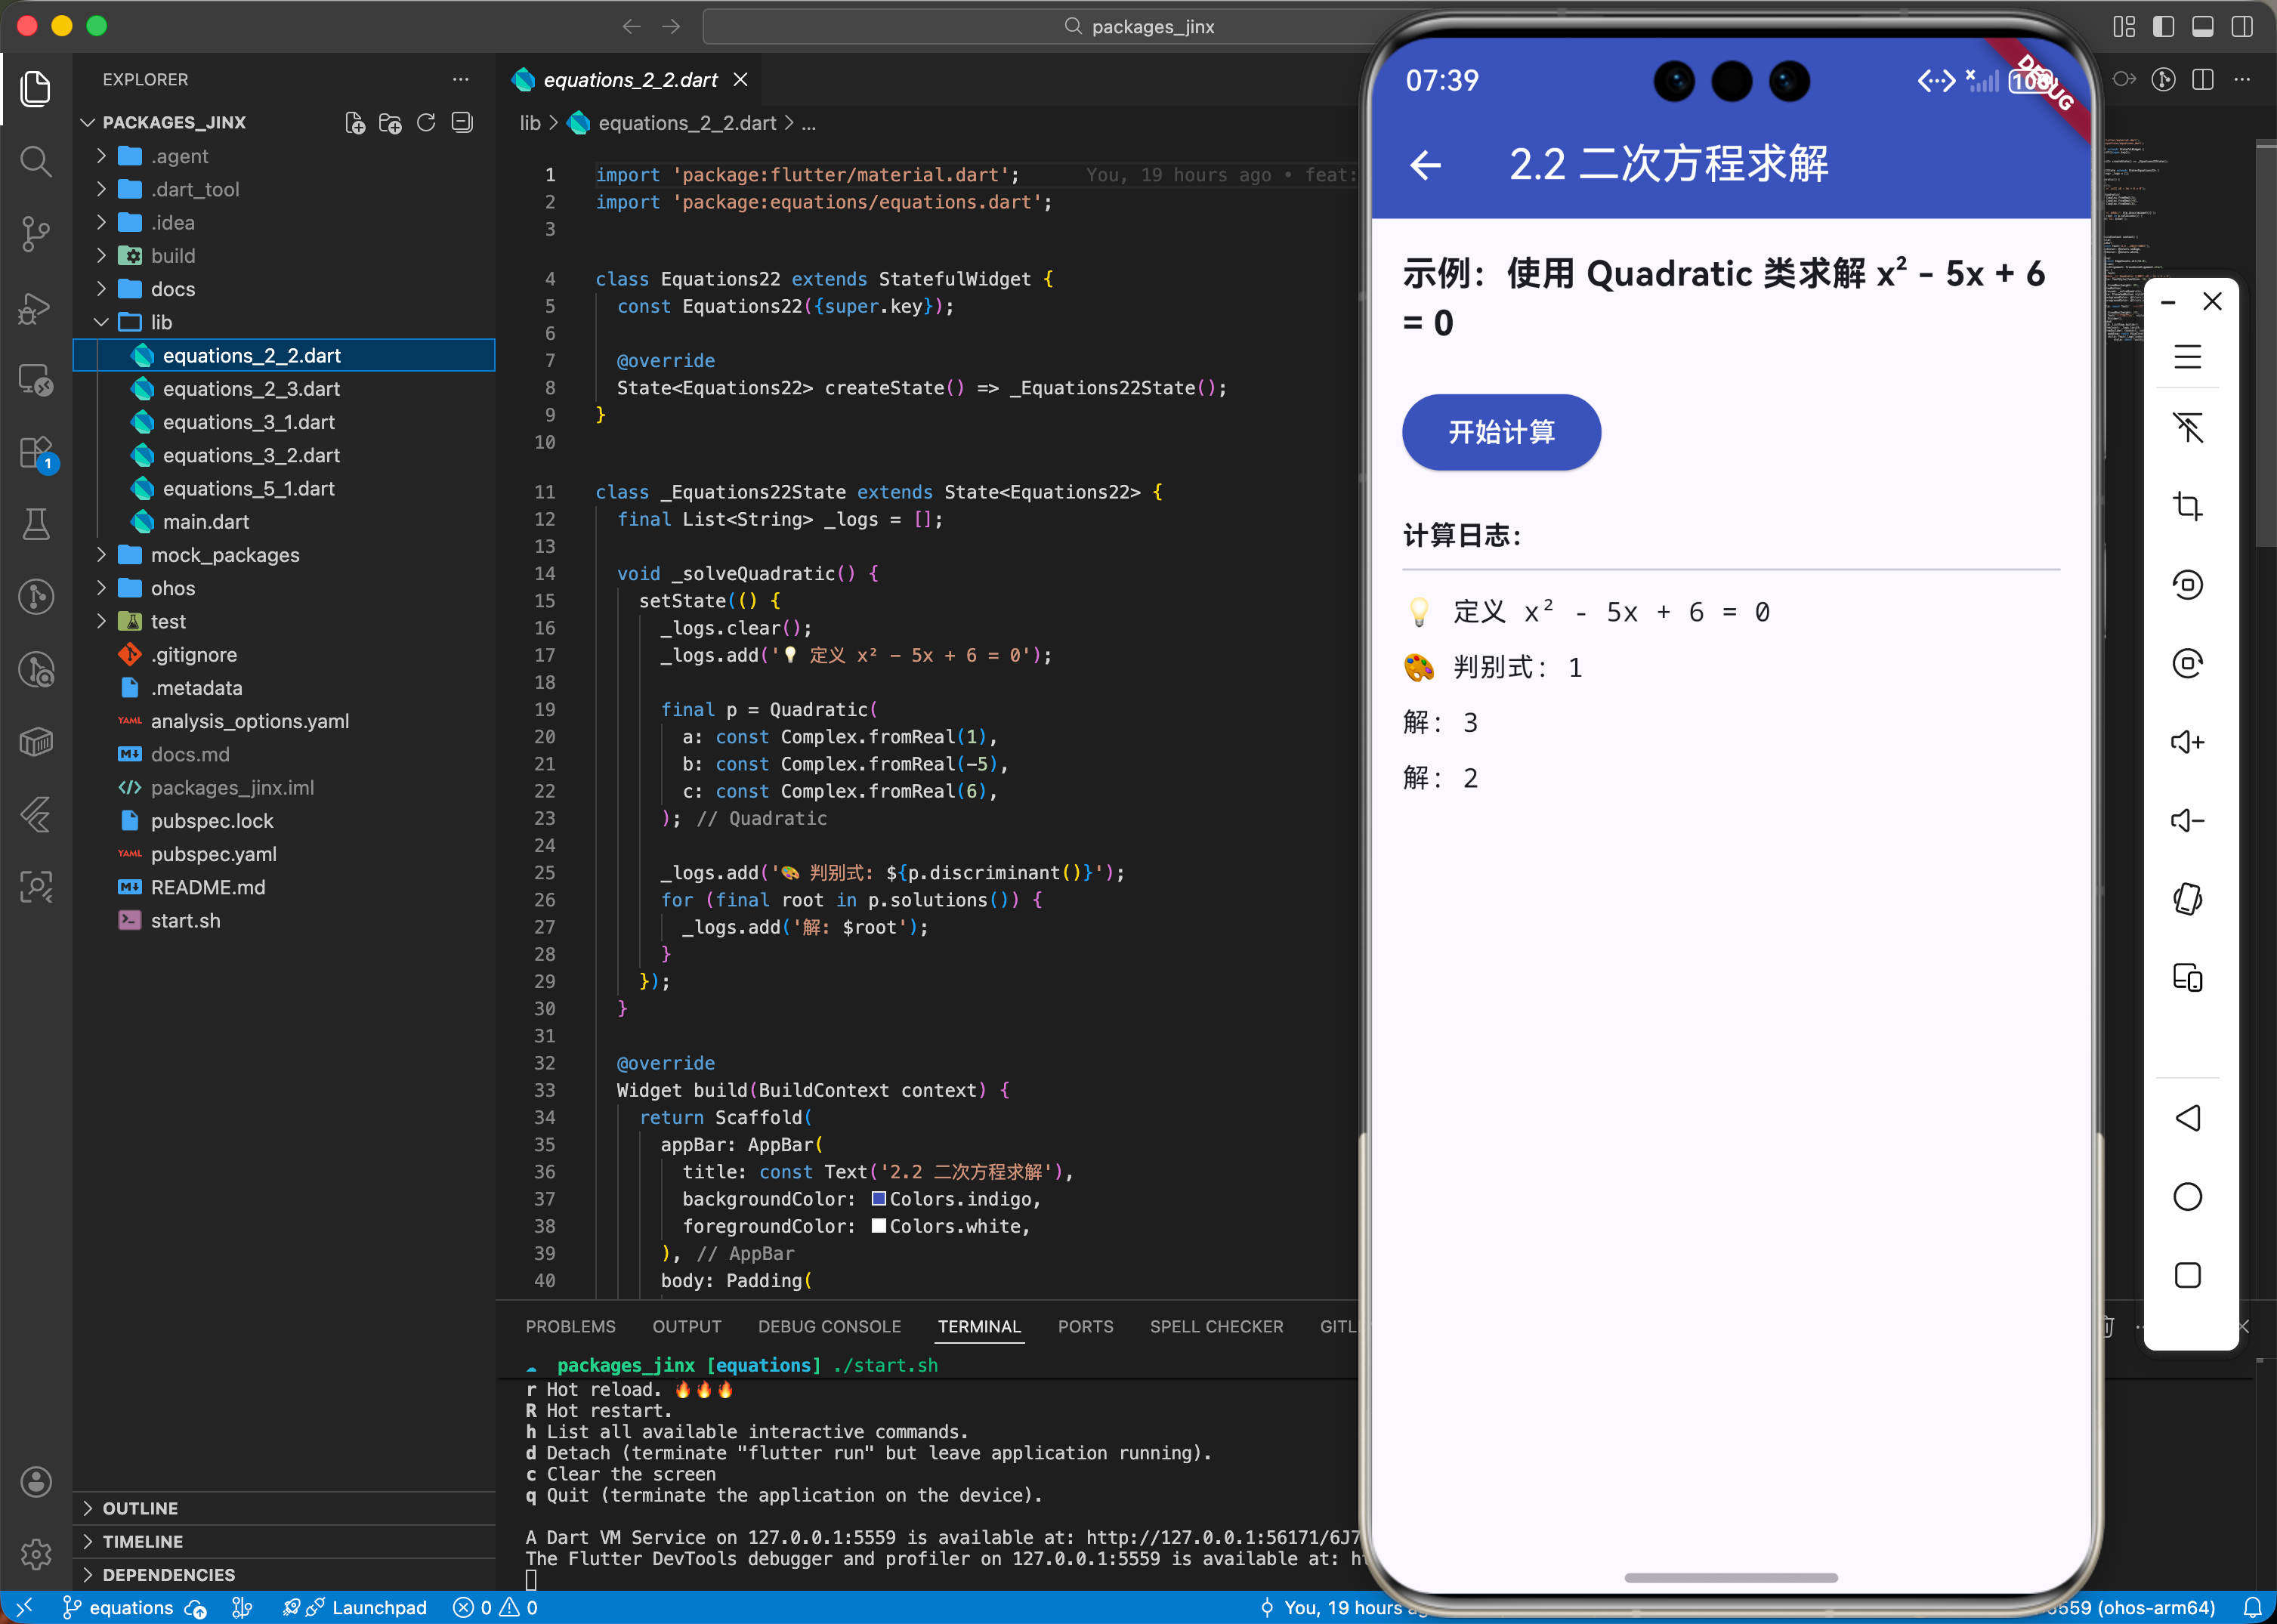This screenshot has width=2277, height=1624.
Task: Click the New File icon in explorer
Action: tap(354, 122)
